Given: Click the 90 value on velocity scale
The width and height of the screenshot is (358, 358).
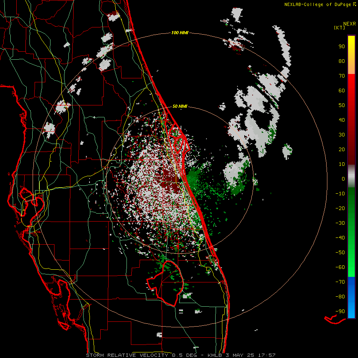Looking at the screenshot, I should (x=342, y=47).
